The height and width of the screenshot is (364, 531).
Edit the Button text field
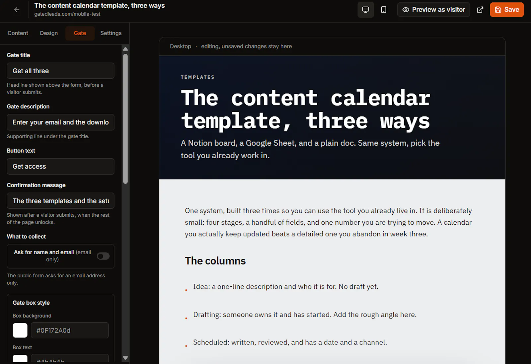click(x=60, y=166)
